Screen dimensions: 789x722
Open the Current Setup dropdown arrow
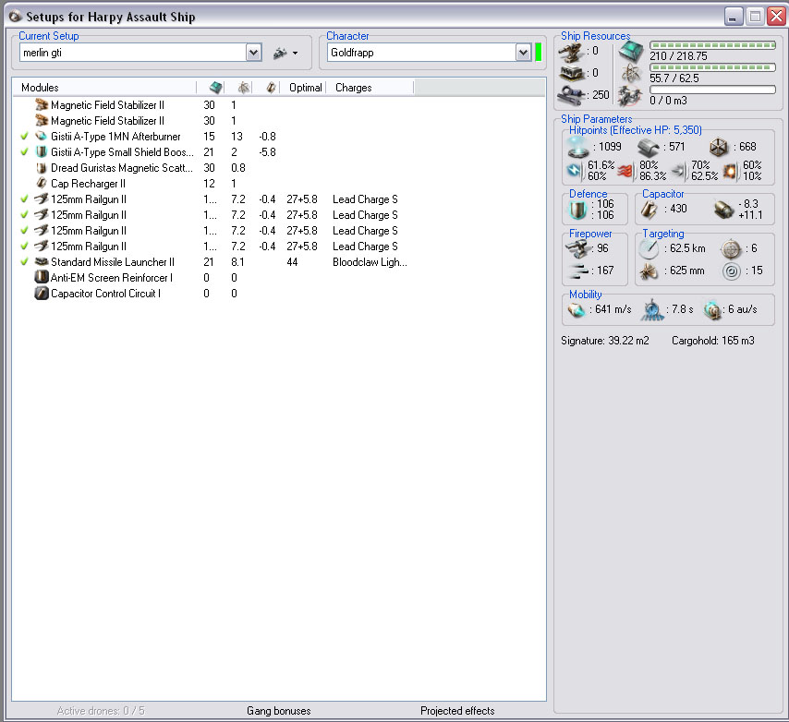[x=253, y=53]
